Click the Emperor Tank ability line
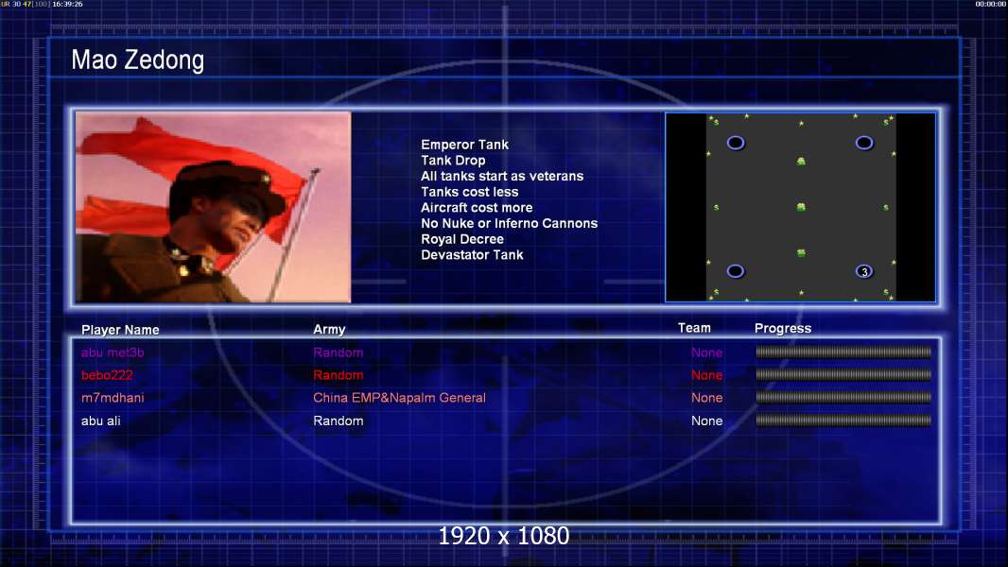Viewport: 1008px width, 567px height. (x=465, y=145)
